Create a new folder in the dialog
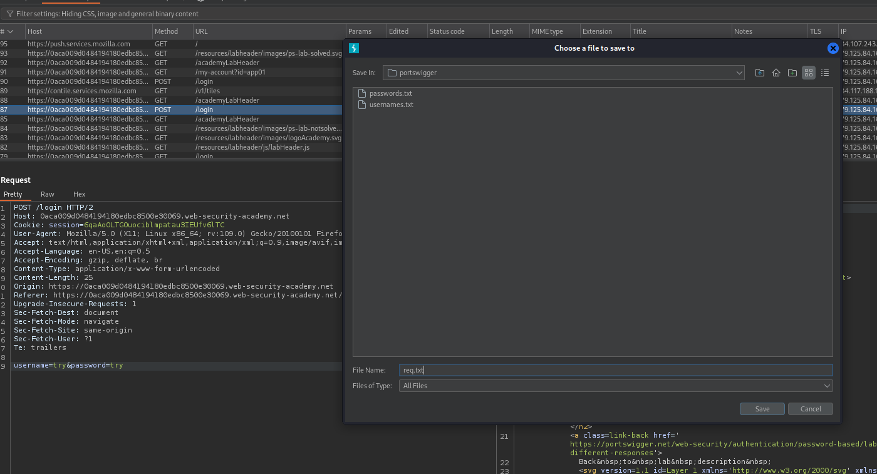877x474 pixels. coord(792,73)
